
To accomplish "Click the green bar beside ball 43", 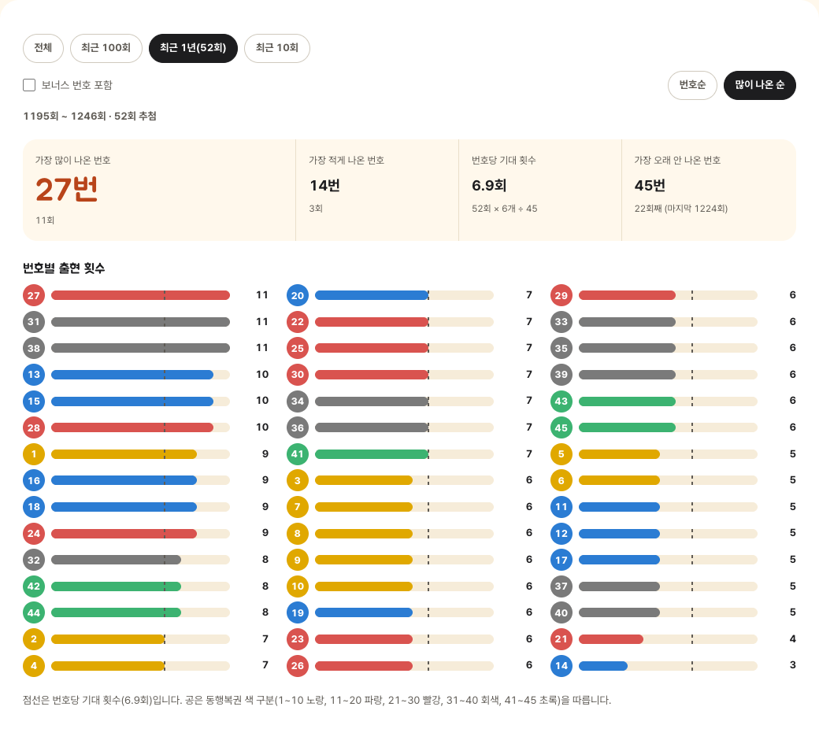I will pyautogui.click(x=628, y=401).
